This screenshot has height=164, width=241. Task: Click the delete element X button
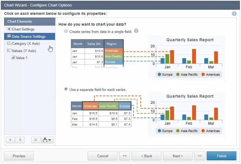[x=35, y=140]
